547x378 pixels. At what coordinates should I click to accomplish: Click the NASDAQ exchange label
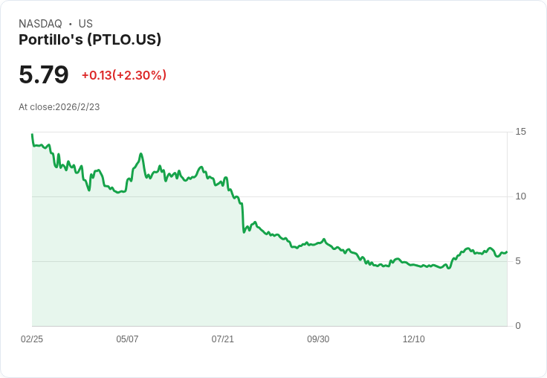[x=40, y=24]
